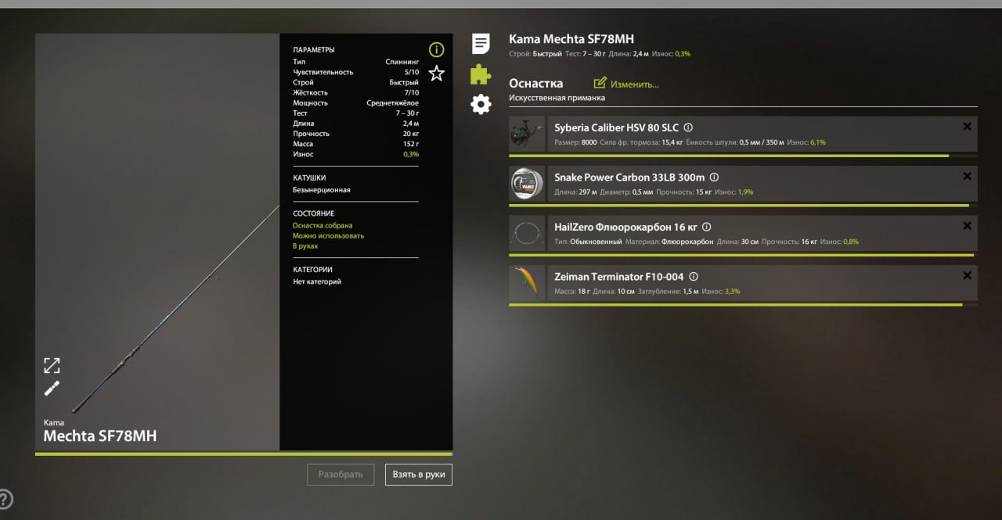Click the rod image preview

point(157,242)
